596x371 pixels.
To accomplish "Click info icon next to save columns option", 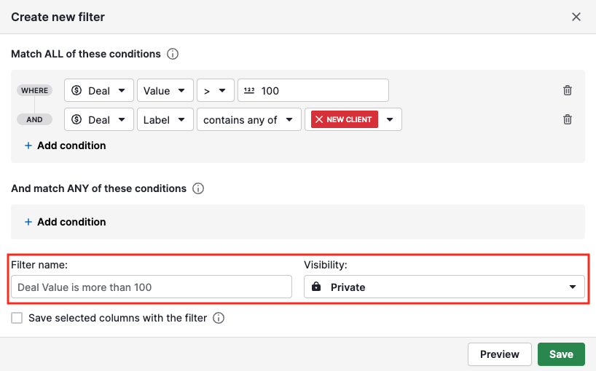I will [219, 318].
